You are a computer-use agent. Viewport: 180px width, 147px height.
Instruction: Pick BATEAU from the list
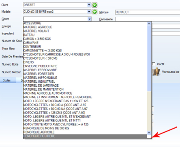tap(85, 35)
